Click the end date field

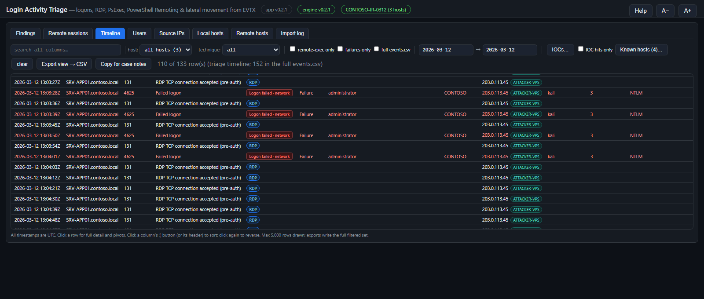[x=510, y=50]
